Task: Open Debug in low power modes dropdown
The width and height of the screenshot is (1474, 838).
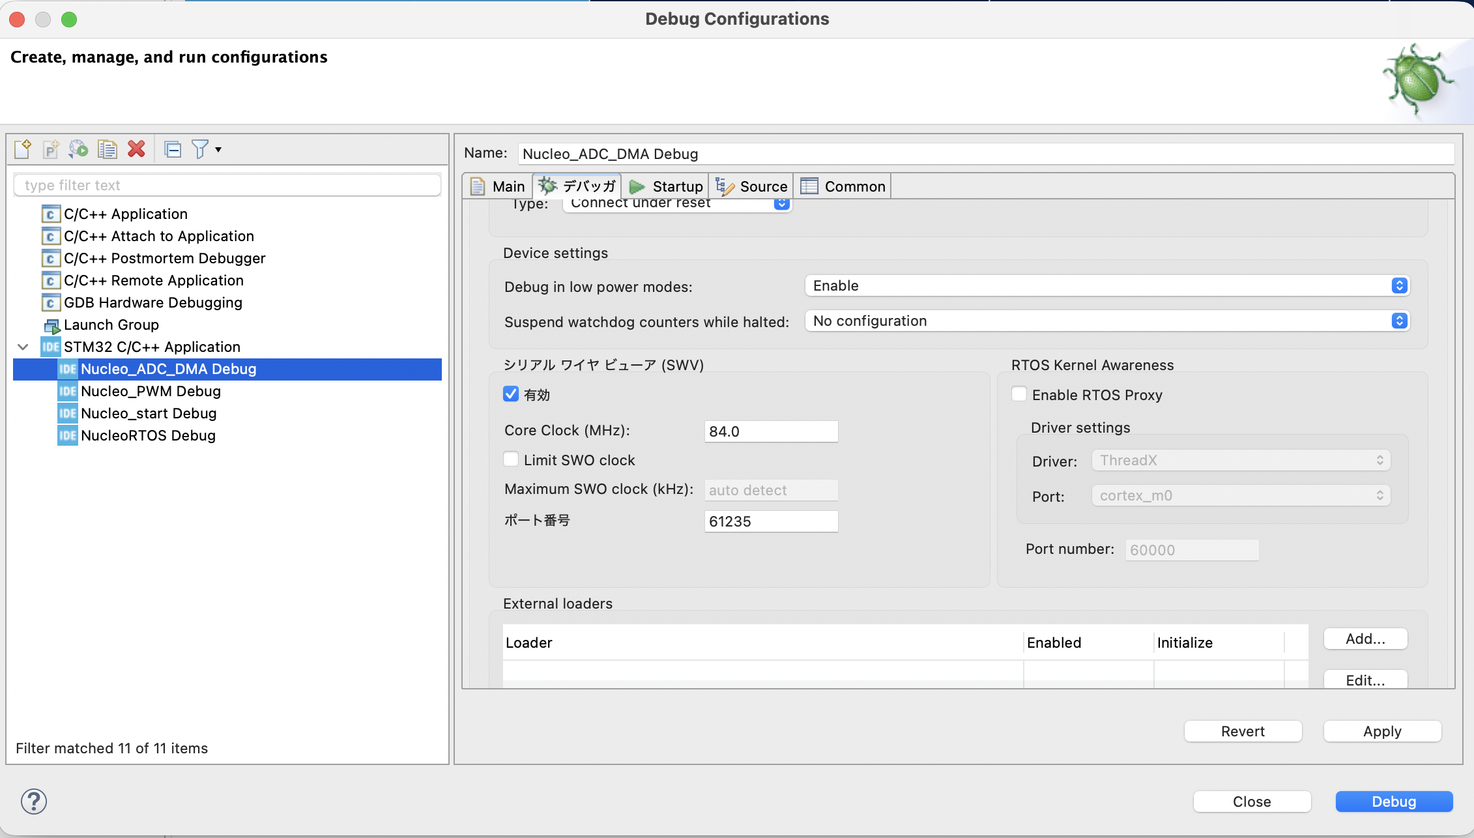Action: point(1107,285)
